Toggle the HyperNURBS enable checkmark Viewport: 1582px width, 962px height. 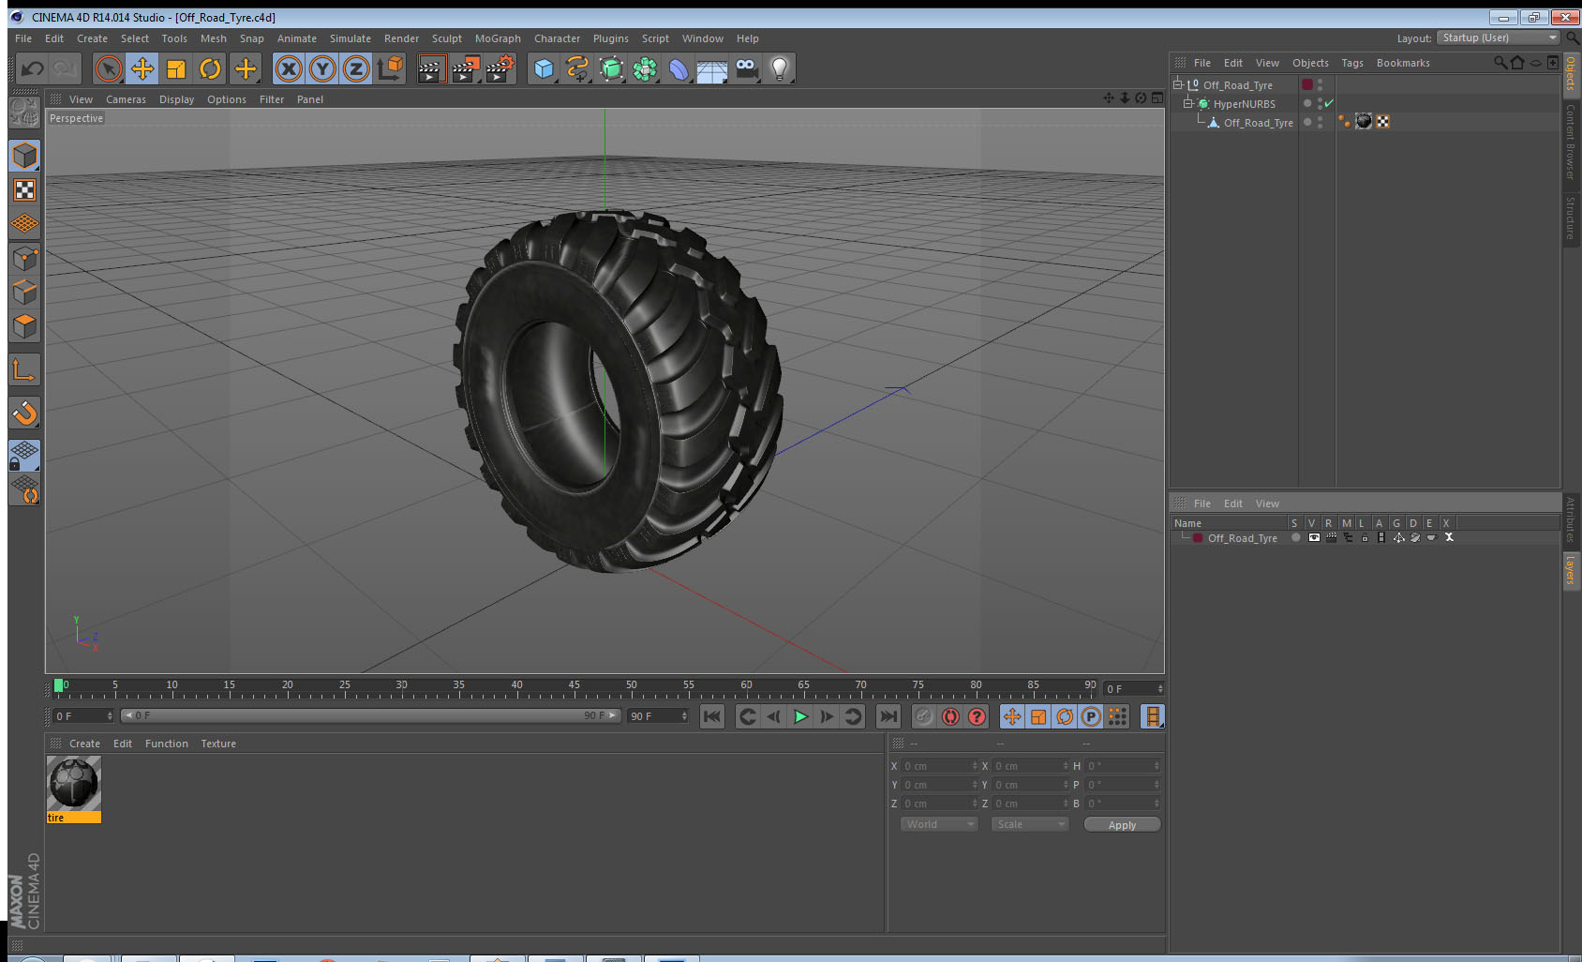tap(1329, 103)
